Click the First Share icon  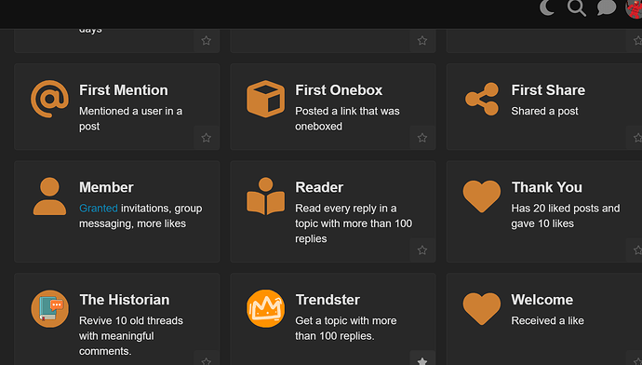(482, 99)
